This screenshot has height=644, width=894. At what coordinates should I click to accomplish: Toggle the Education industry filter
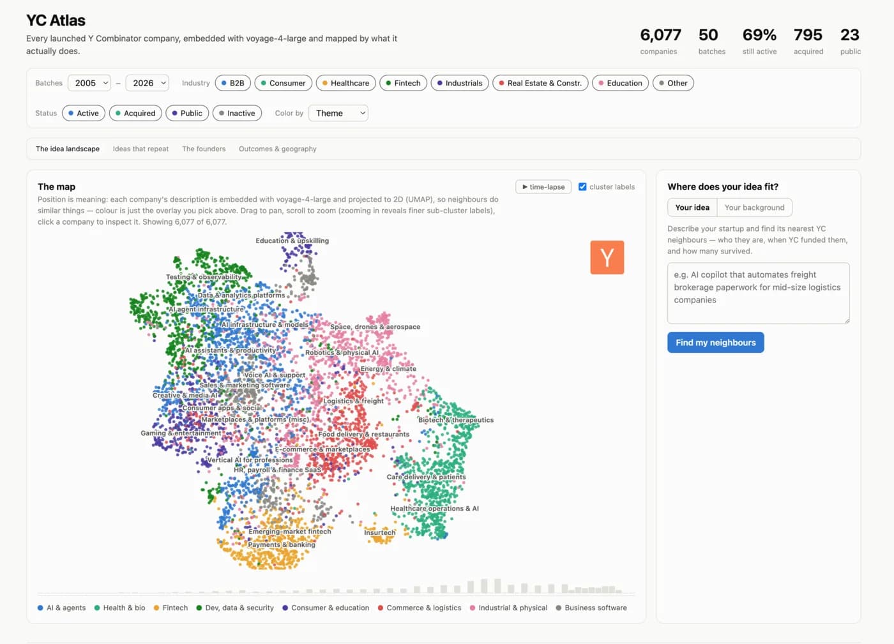pyautogui.click(x=621, y=83)
